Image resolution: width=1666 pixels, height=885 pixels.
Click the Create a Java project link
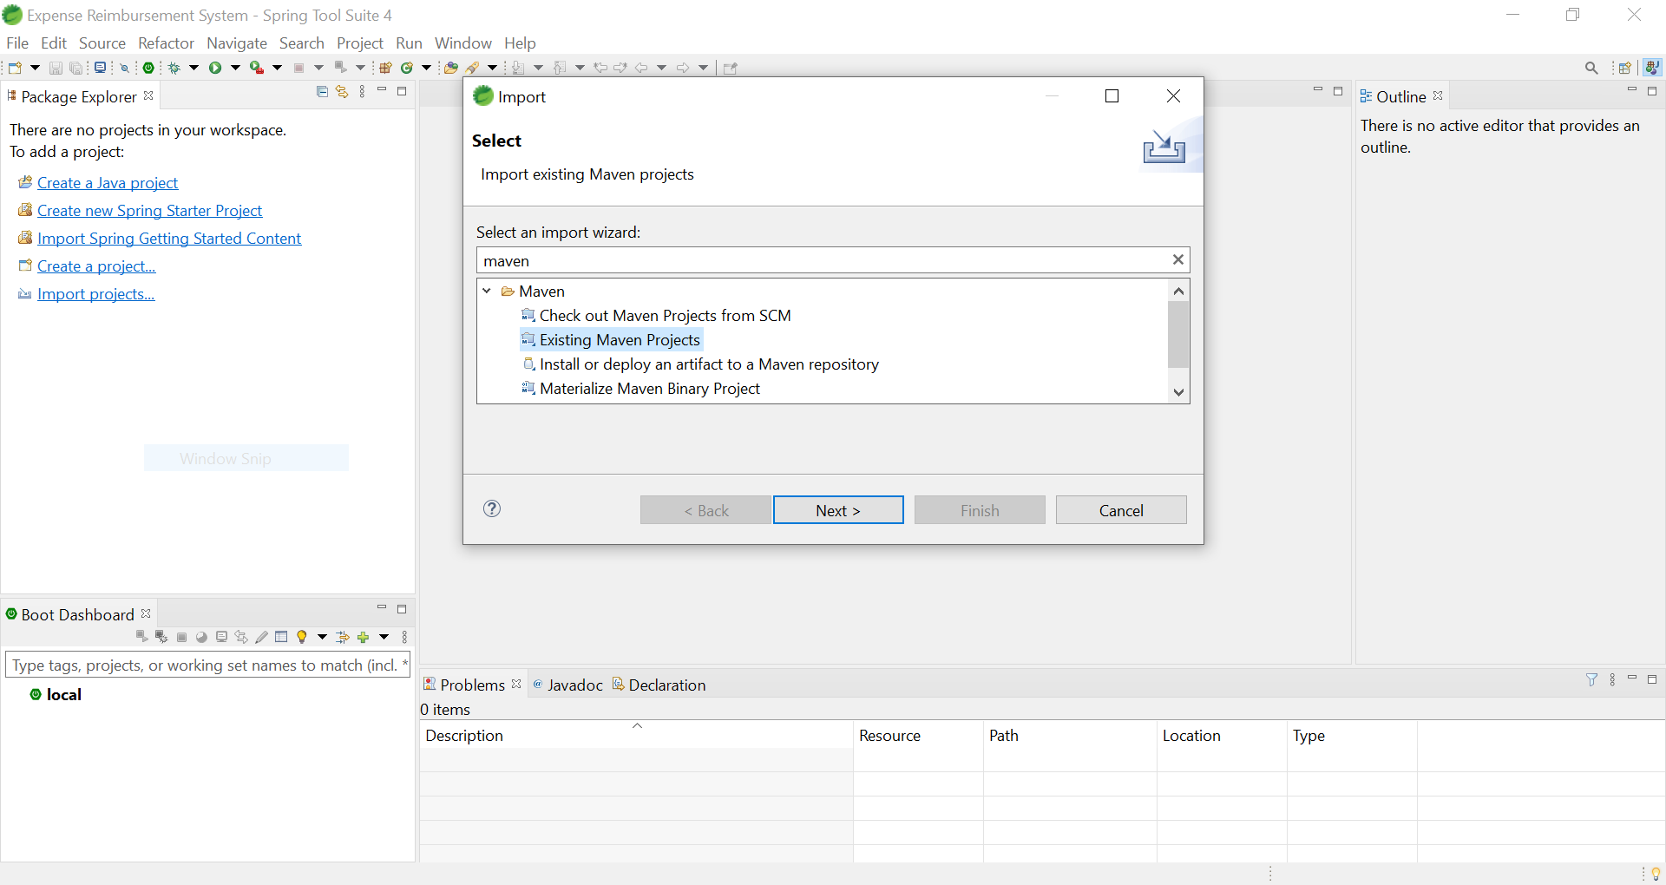108,183
